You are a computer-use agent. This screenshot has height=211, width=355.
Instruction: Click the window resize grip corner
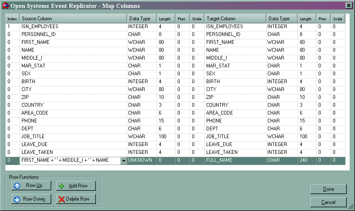[x=350, y=206]
